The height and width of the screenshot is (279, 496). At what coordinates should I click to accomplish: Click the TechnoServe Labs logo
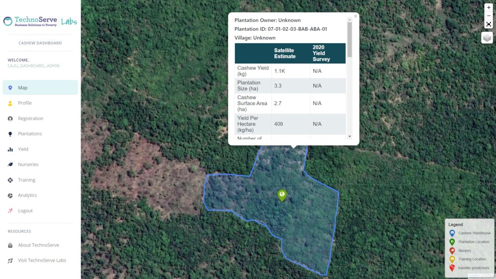pos(40,21)
